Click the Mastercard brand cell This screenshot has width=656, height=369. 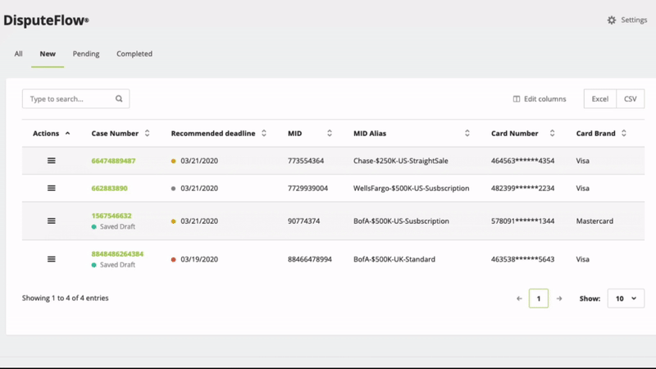[x=594, y=221]
